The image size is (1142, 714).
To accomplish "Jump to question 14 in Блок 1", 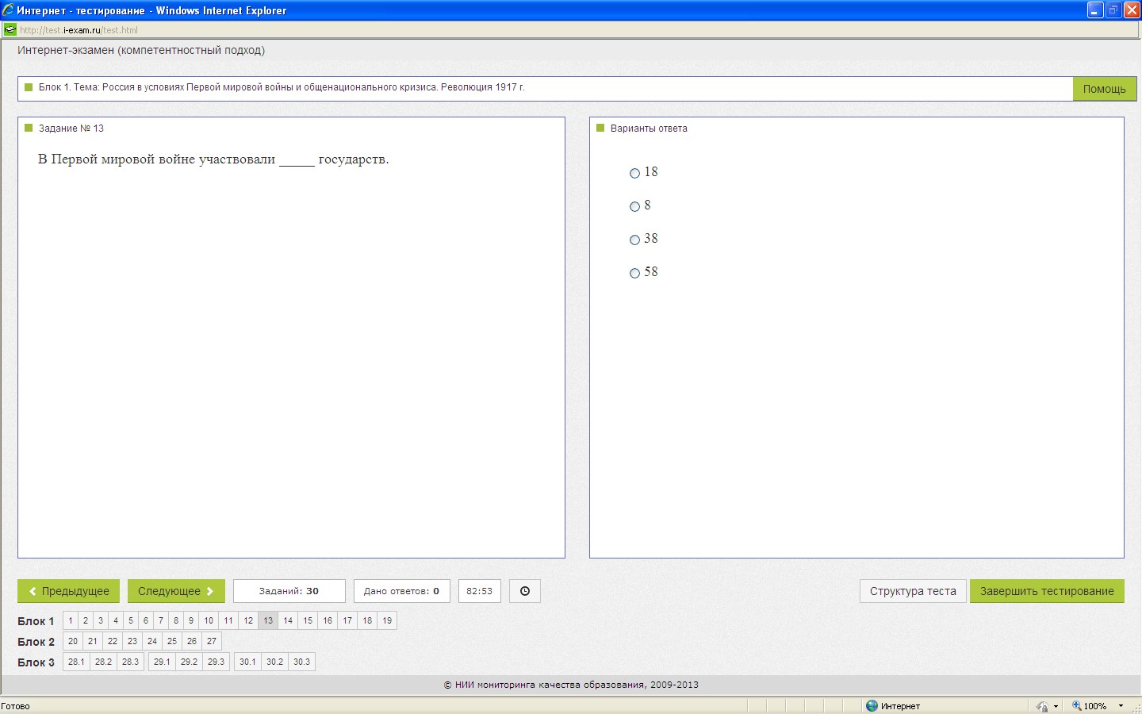I will pyautogui.click(x=288, y=620).
